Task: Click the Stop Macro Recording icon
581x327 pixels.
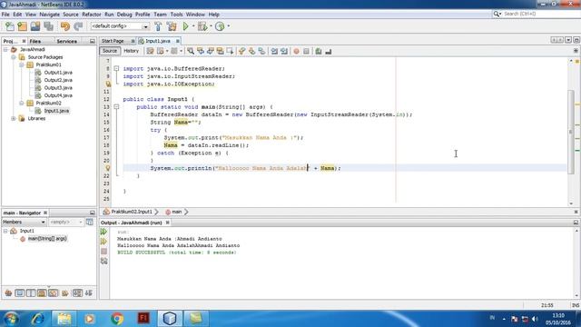Action: 306,51
